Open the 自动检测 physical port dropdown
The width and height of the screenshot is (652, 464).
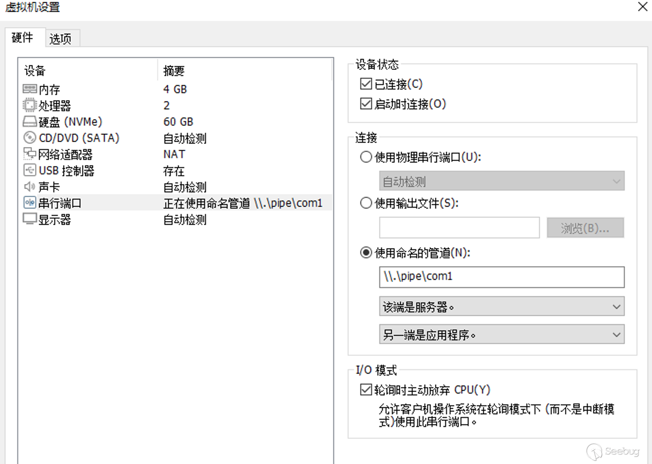502,181
